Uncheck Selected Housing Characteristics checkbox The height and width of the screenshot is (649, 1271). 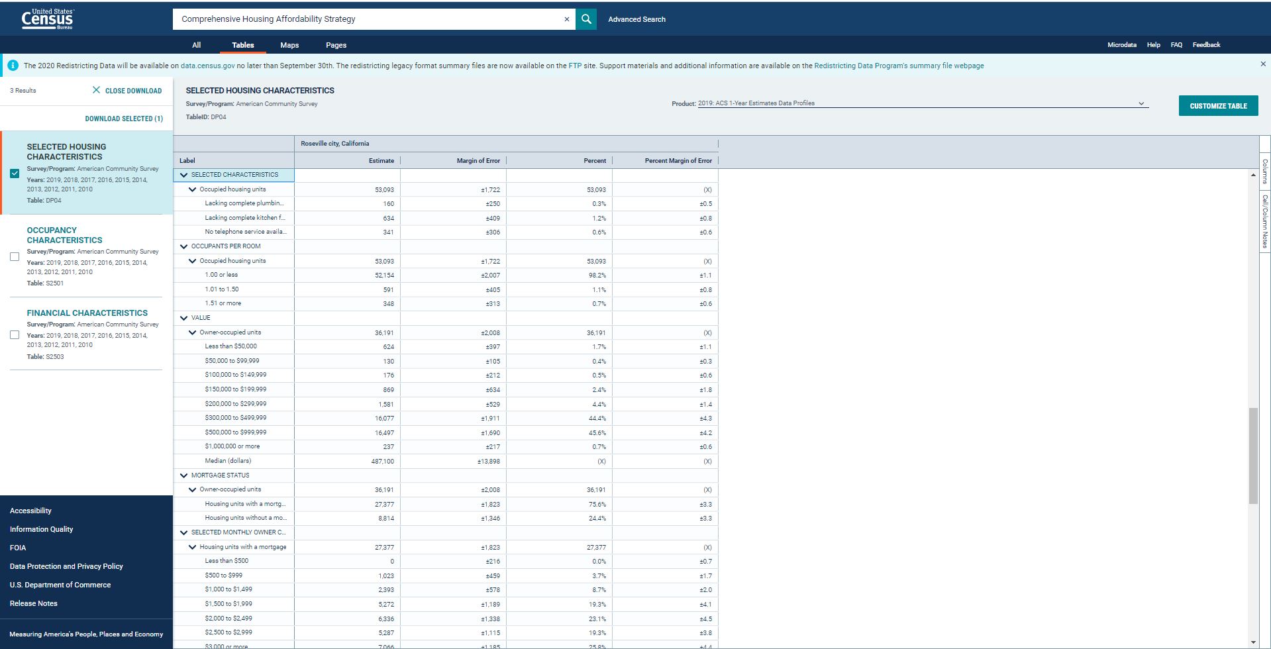[15, 174]
